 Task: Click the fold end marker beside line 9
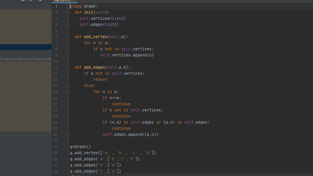click(x=68, y=55)
